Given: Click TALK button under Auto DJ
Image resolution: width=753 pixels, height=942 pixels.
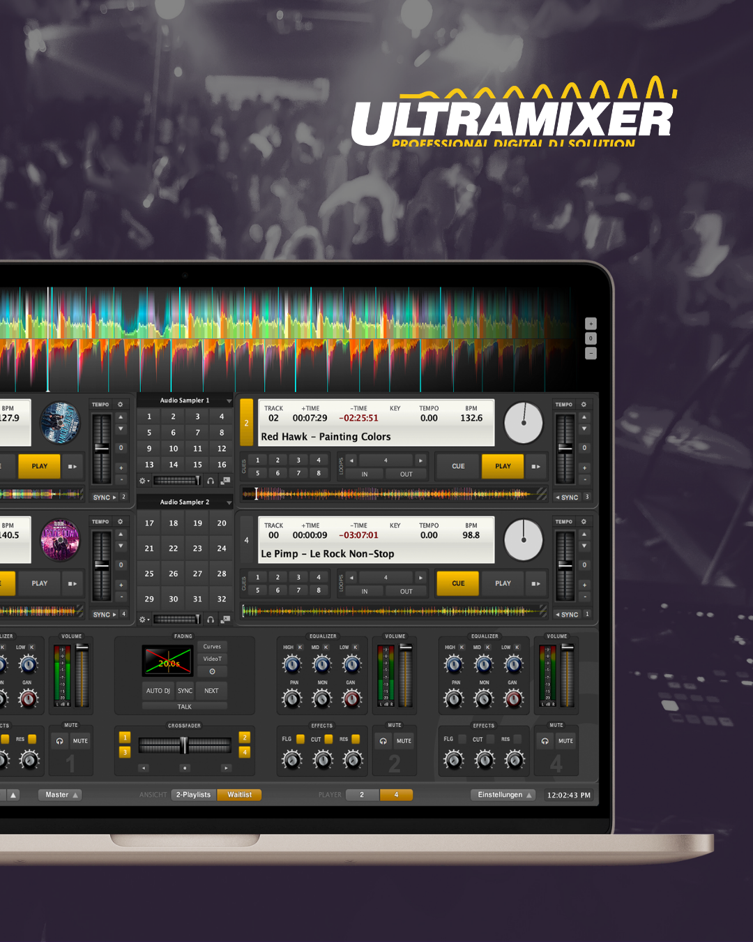Looking at the screenshot, I should pos(185,707).
